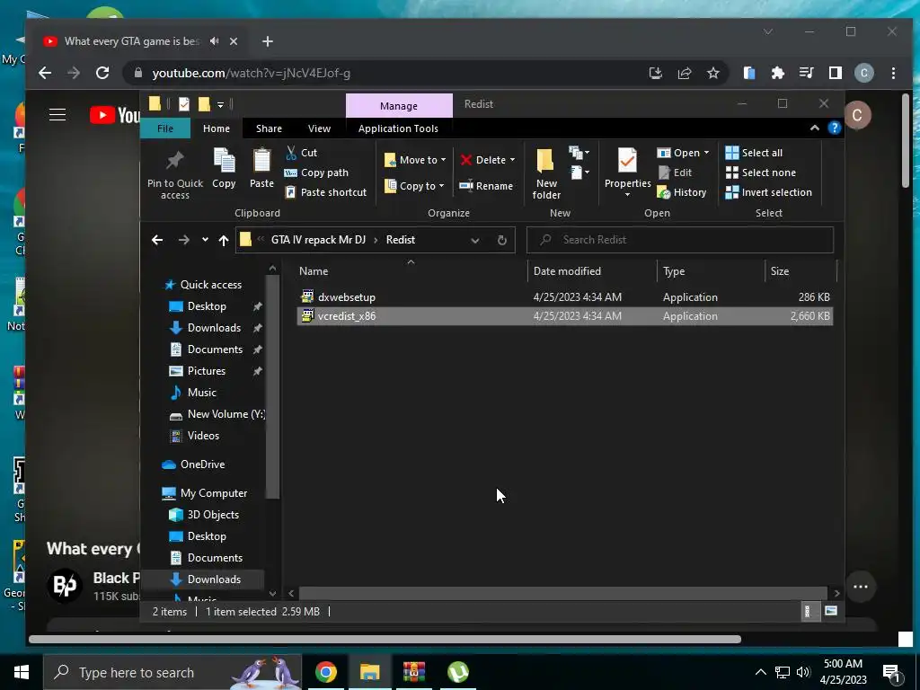This screenshot has height=690, width=920.
Task: Open new Chrome tab
Action: click(x=268, y=41)
